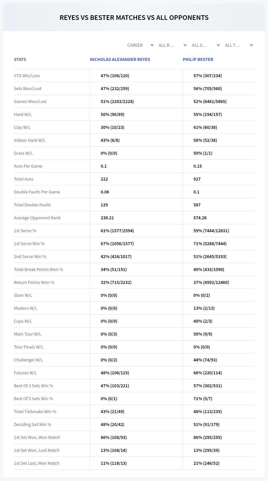
Task: Click Reyes' Deciding Set Win % value
Action: [114, 424]
